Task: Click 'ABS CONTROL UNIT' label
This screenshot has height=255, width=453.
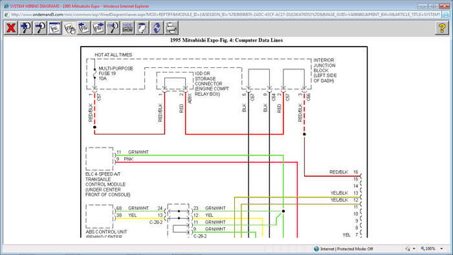Action: pos(106,232)
